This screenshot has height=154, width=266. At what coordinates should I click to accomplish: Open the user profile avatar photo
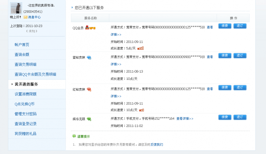16,8
